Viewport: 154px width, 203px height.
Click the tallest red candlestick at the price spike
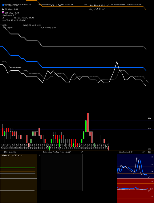click(88, 122)
